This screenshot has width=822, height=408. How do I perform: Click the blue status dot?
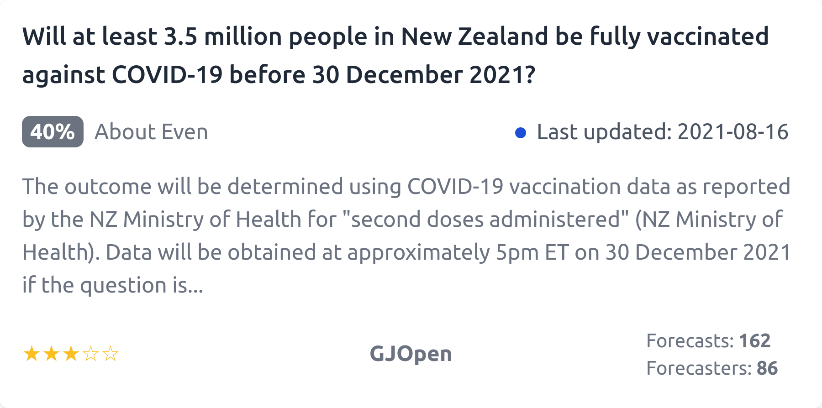tap(520, 132)
